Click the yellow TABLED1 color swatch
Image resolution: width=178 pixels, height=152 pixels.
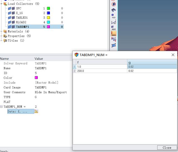pos(48,18)
